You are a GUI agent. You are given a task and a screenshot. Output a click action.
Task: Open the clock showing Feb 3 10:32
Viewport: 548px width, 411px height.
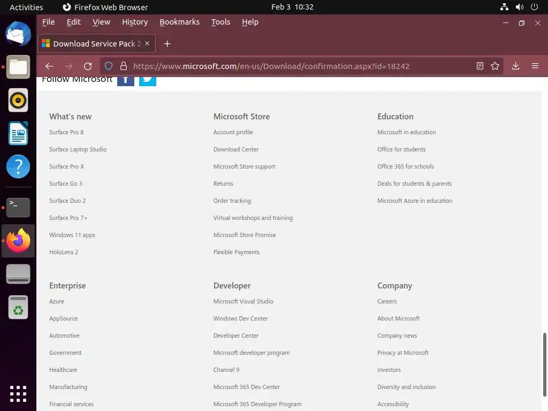292,7
